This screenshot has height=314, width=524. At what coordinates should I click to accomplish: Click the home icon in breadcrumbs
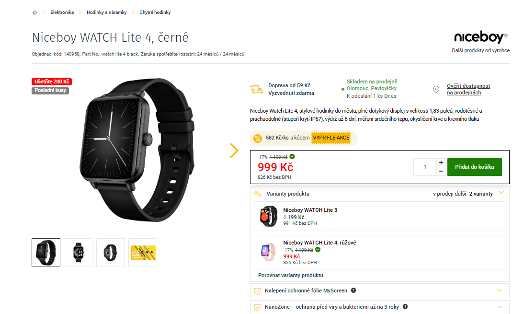pyautogui.click(x=34, y=12)
